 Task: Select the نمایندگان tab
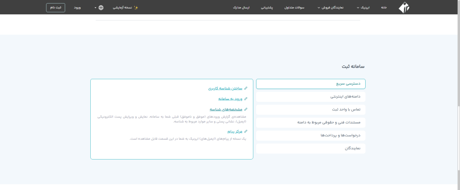pyautogui.click(x=311, y=148)
